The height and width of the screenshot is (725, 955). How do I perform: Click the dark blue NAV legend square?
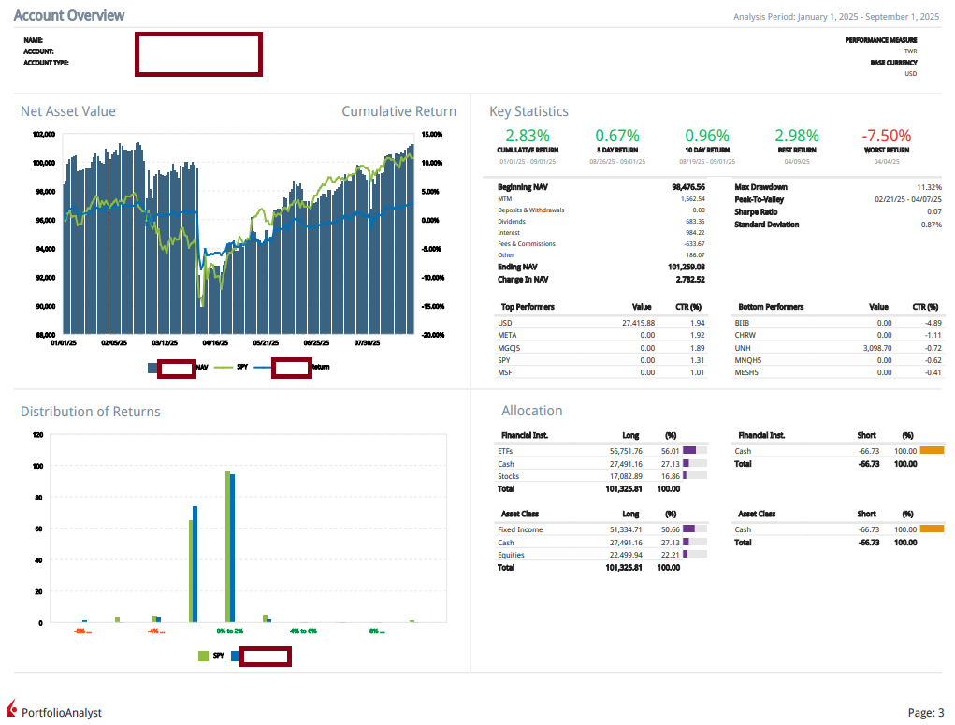(152, 368)
